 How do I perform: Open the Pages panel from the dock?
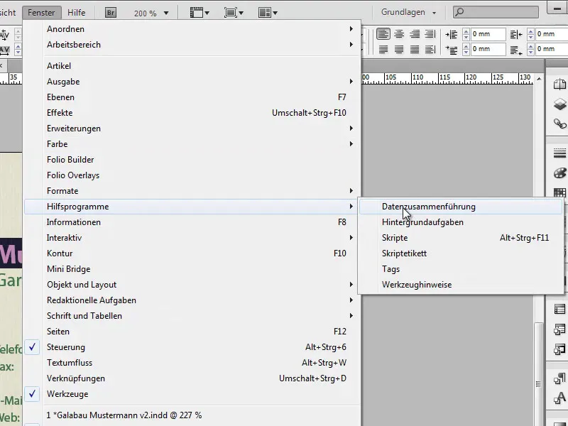tap(559, 84)
